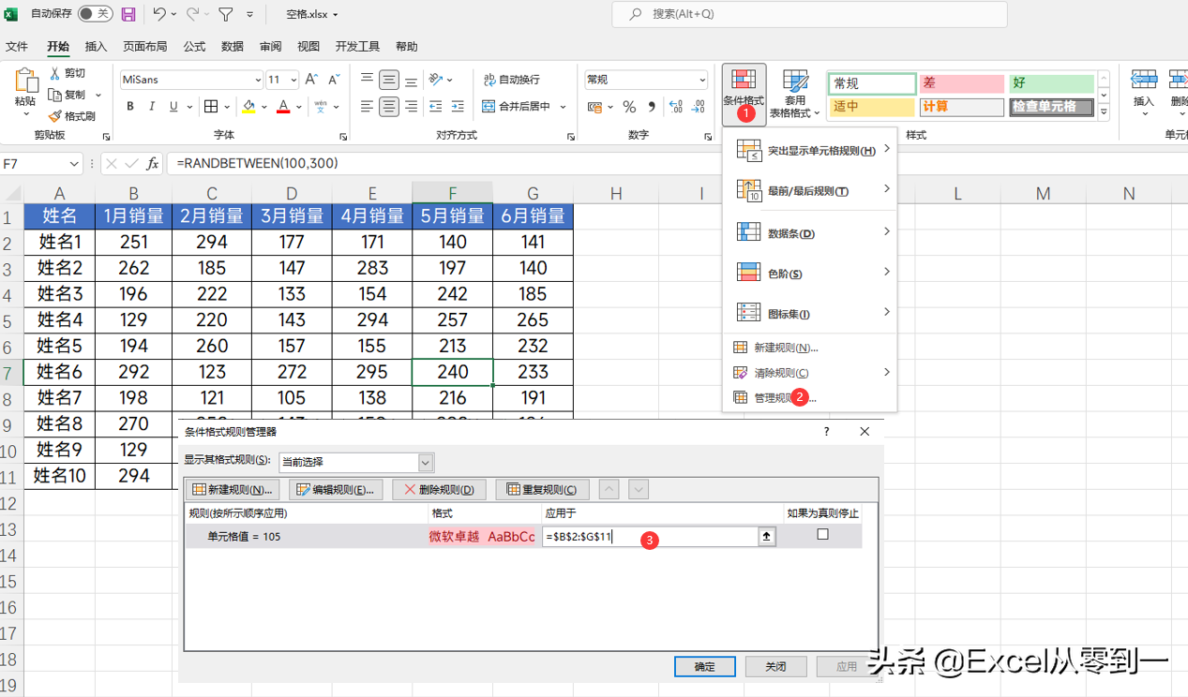The width and height of the screenshot is (1188, 697).
Task: Click the undo arrow icon
Action: pyautogui.click(x=159, y=14)
